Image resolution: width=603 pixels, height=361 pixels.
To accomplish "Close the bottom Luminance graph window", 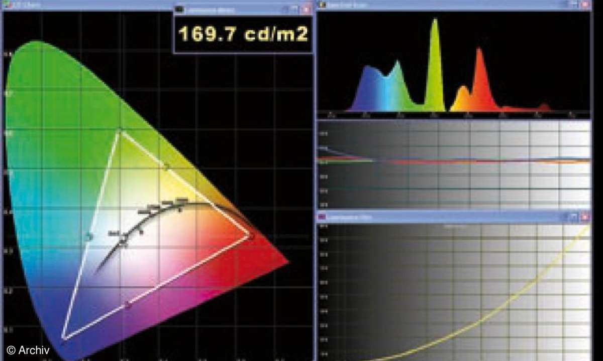I will coord(585,217).
